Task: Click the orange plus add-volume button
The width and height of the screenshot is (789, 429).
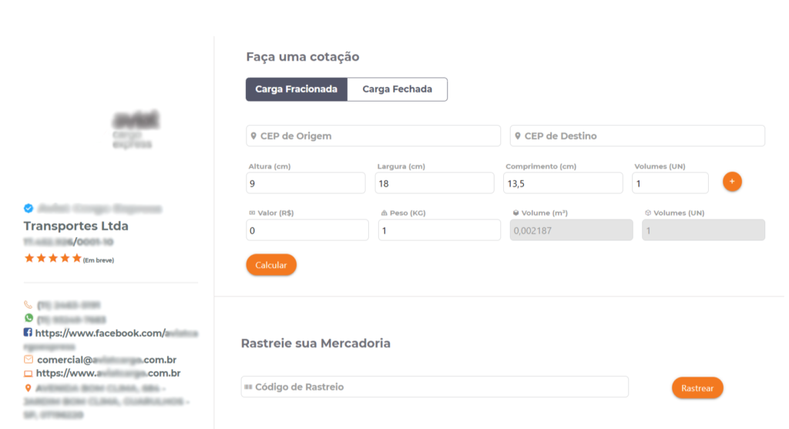Action: (x=732, y=182)
